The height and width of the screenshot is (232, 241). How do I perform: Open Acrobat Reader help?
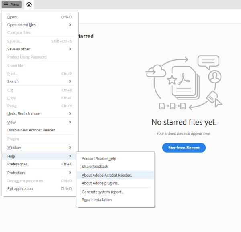(x=115, y=159)
